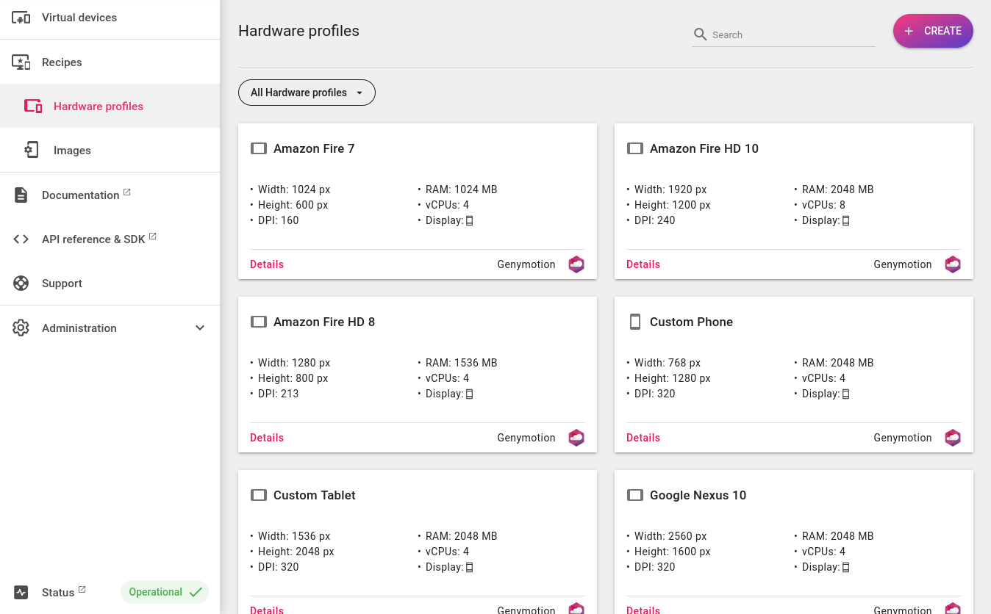Click Display orientation icon on Google Nexus 10
Image resolution: width=991 pixels, height=614 pixels.
[846, 567]
